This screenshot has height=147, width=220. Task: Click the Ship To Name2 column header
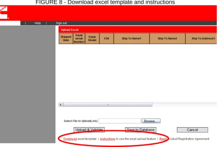click(x=167, y=38)
